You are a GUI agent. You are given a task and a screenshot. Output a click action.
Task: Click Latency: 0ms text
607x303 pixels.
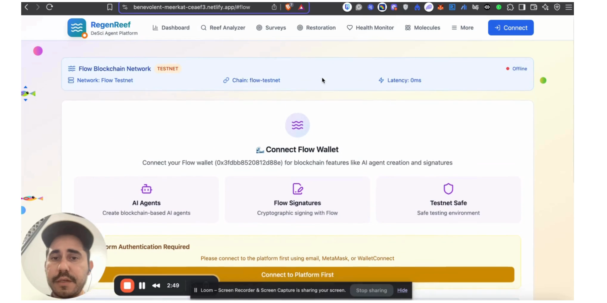[x=404, y=80]
